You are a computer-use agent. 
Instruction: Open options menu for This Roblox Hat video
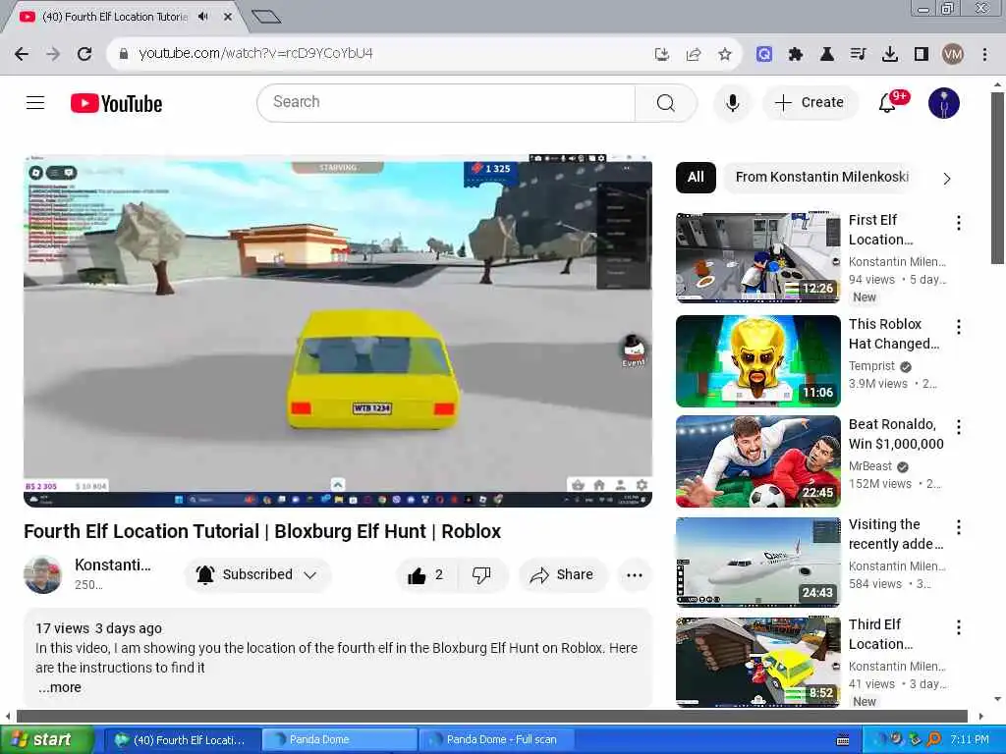[959, 327]
